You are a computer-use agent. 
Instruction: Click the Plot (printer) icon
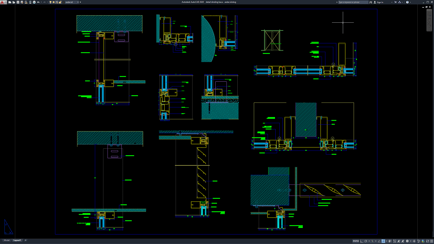(x=34, y=2)
